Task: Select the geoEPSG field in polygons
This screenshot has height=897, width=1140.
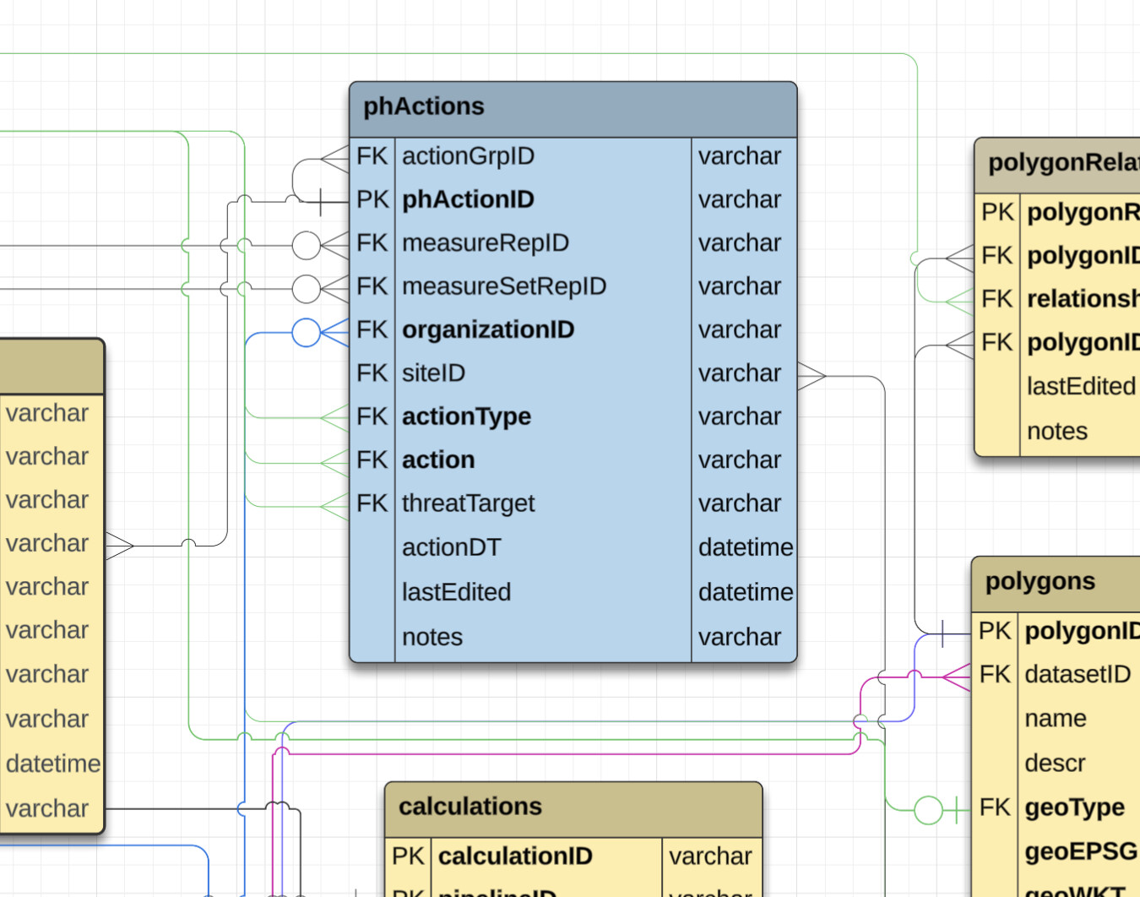Action: click(1081, 851)
